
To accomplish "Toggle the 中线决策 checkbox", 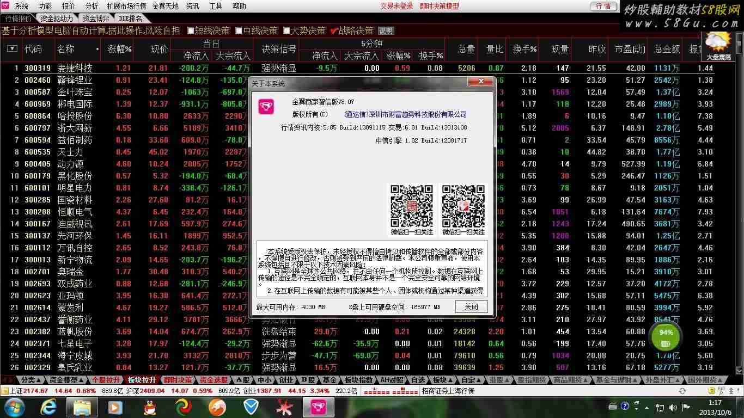I will [x=239, y=31].
